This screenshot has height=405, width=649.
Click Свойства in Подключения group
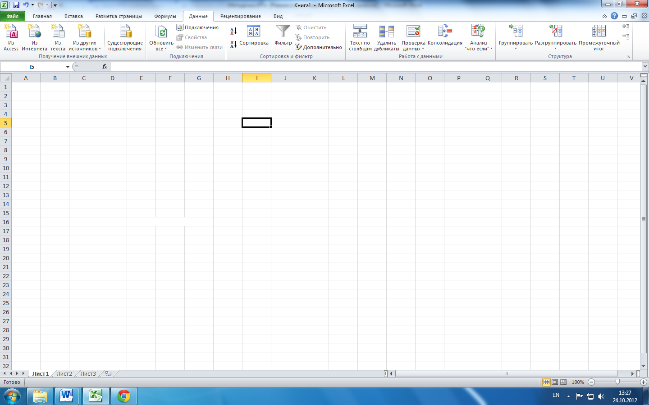[192, 37]
